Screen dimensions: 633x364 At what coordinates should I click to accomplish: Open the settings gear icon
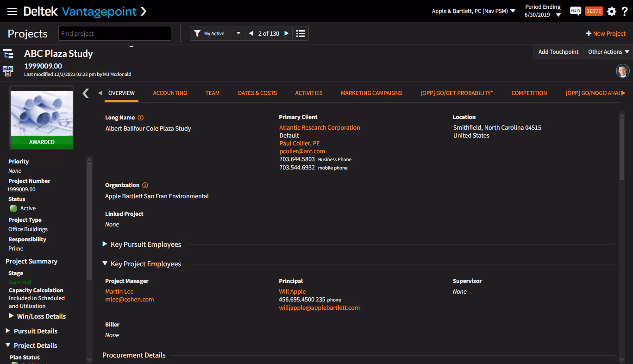tap(612, 11)
